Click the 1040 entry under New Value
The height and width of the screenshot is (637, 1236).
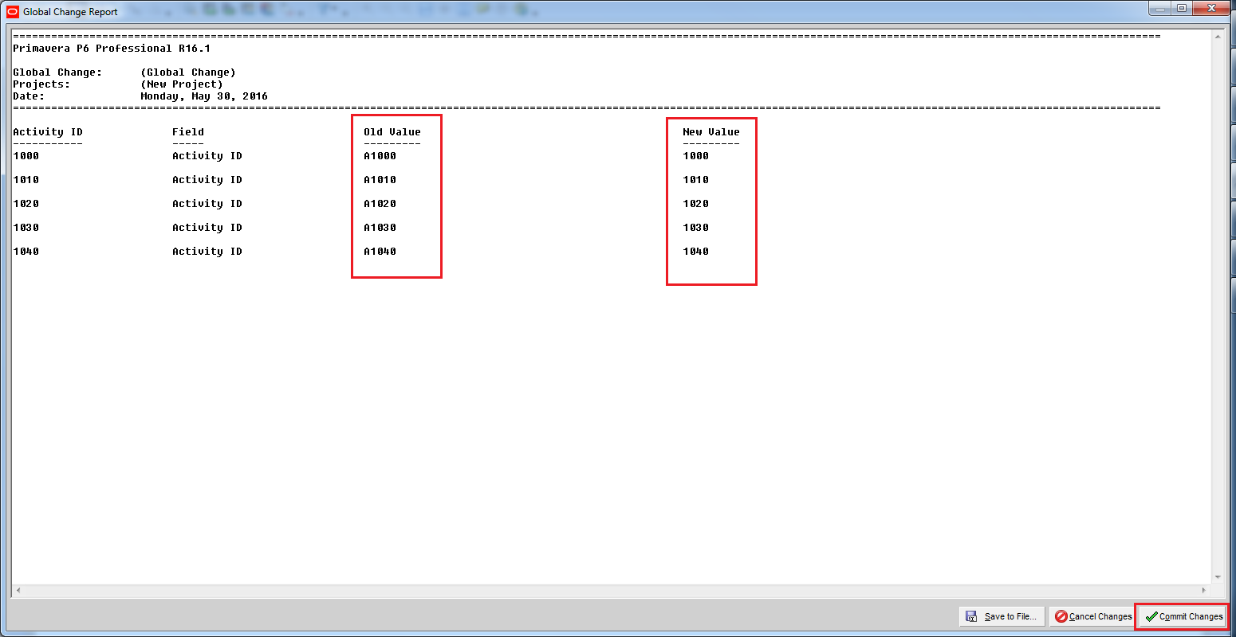(695, 252)
